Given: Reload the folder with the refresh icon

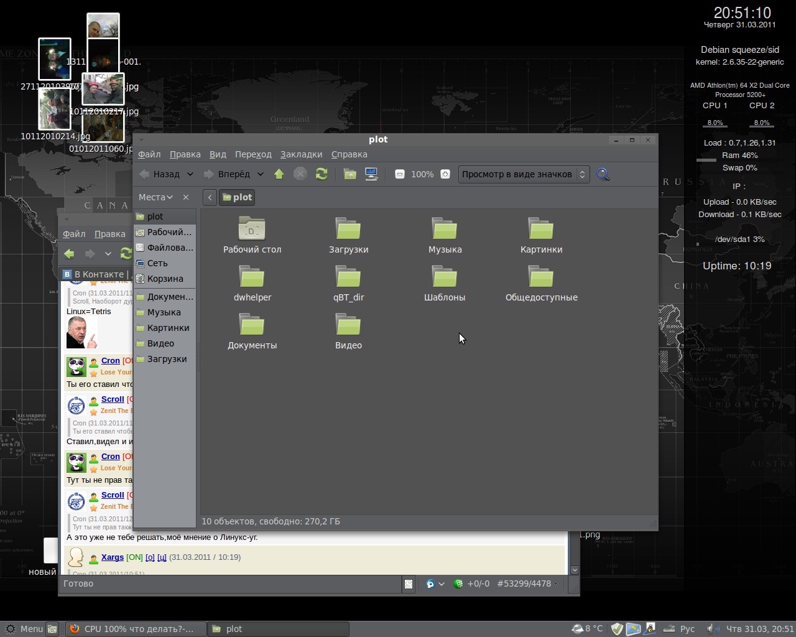Looking at the screenshot, I should click(x=322, y=174).
